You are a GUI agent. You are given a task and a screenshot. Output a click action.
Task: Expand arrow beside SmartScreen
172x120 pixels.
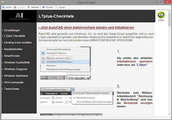tap(3, 56)
